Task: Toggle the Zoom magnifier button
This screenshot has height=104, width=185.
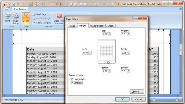Action: pyautogui.click(x=26, y=18)
